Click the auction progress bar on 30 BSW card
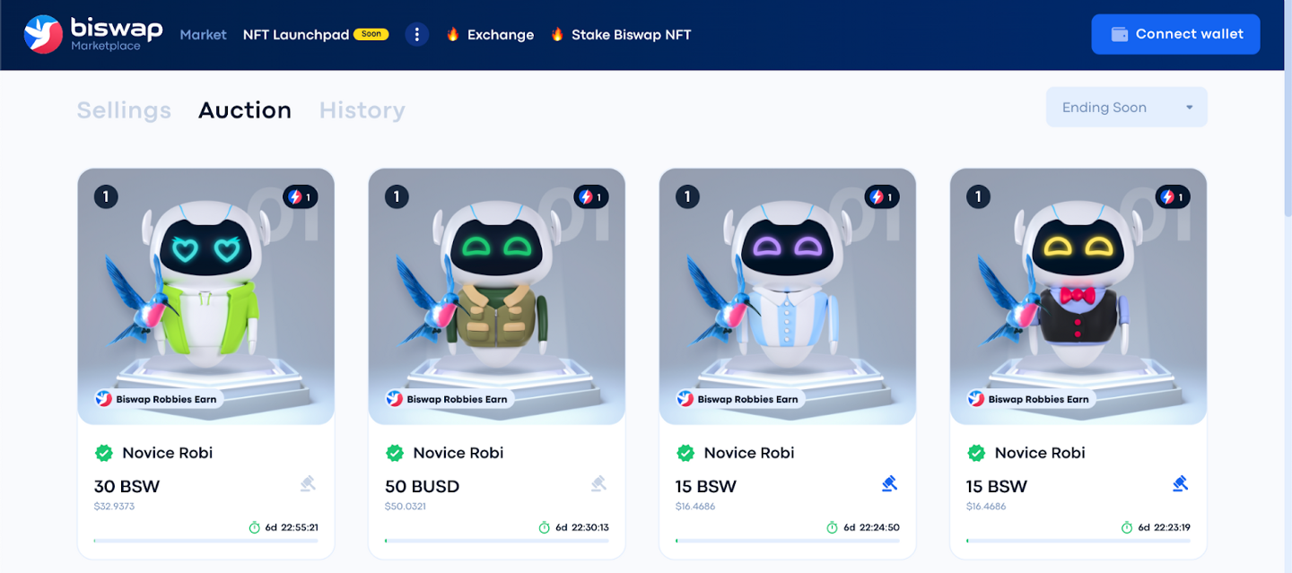The height and width of the screenshot is (573, 1292). click(x=205, y=541)
